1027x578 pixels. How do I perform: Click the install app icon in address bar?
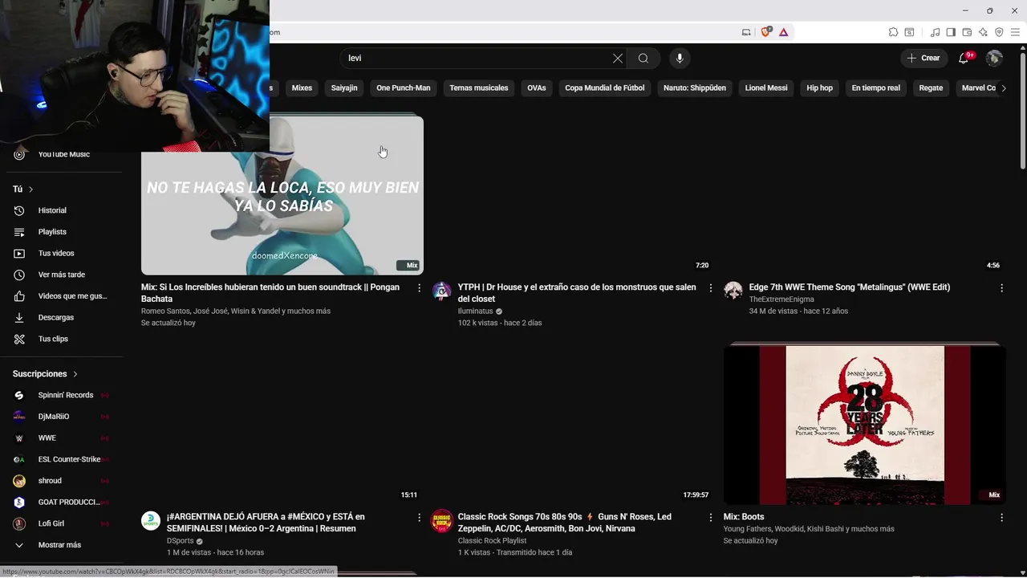746,32
